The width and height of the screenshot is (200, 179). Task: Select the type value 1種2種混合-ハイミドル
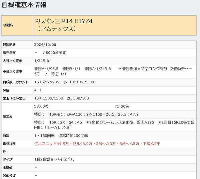[x=54, y=159]
